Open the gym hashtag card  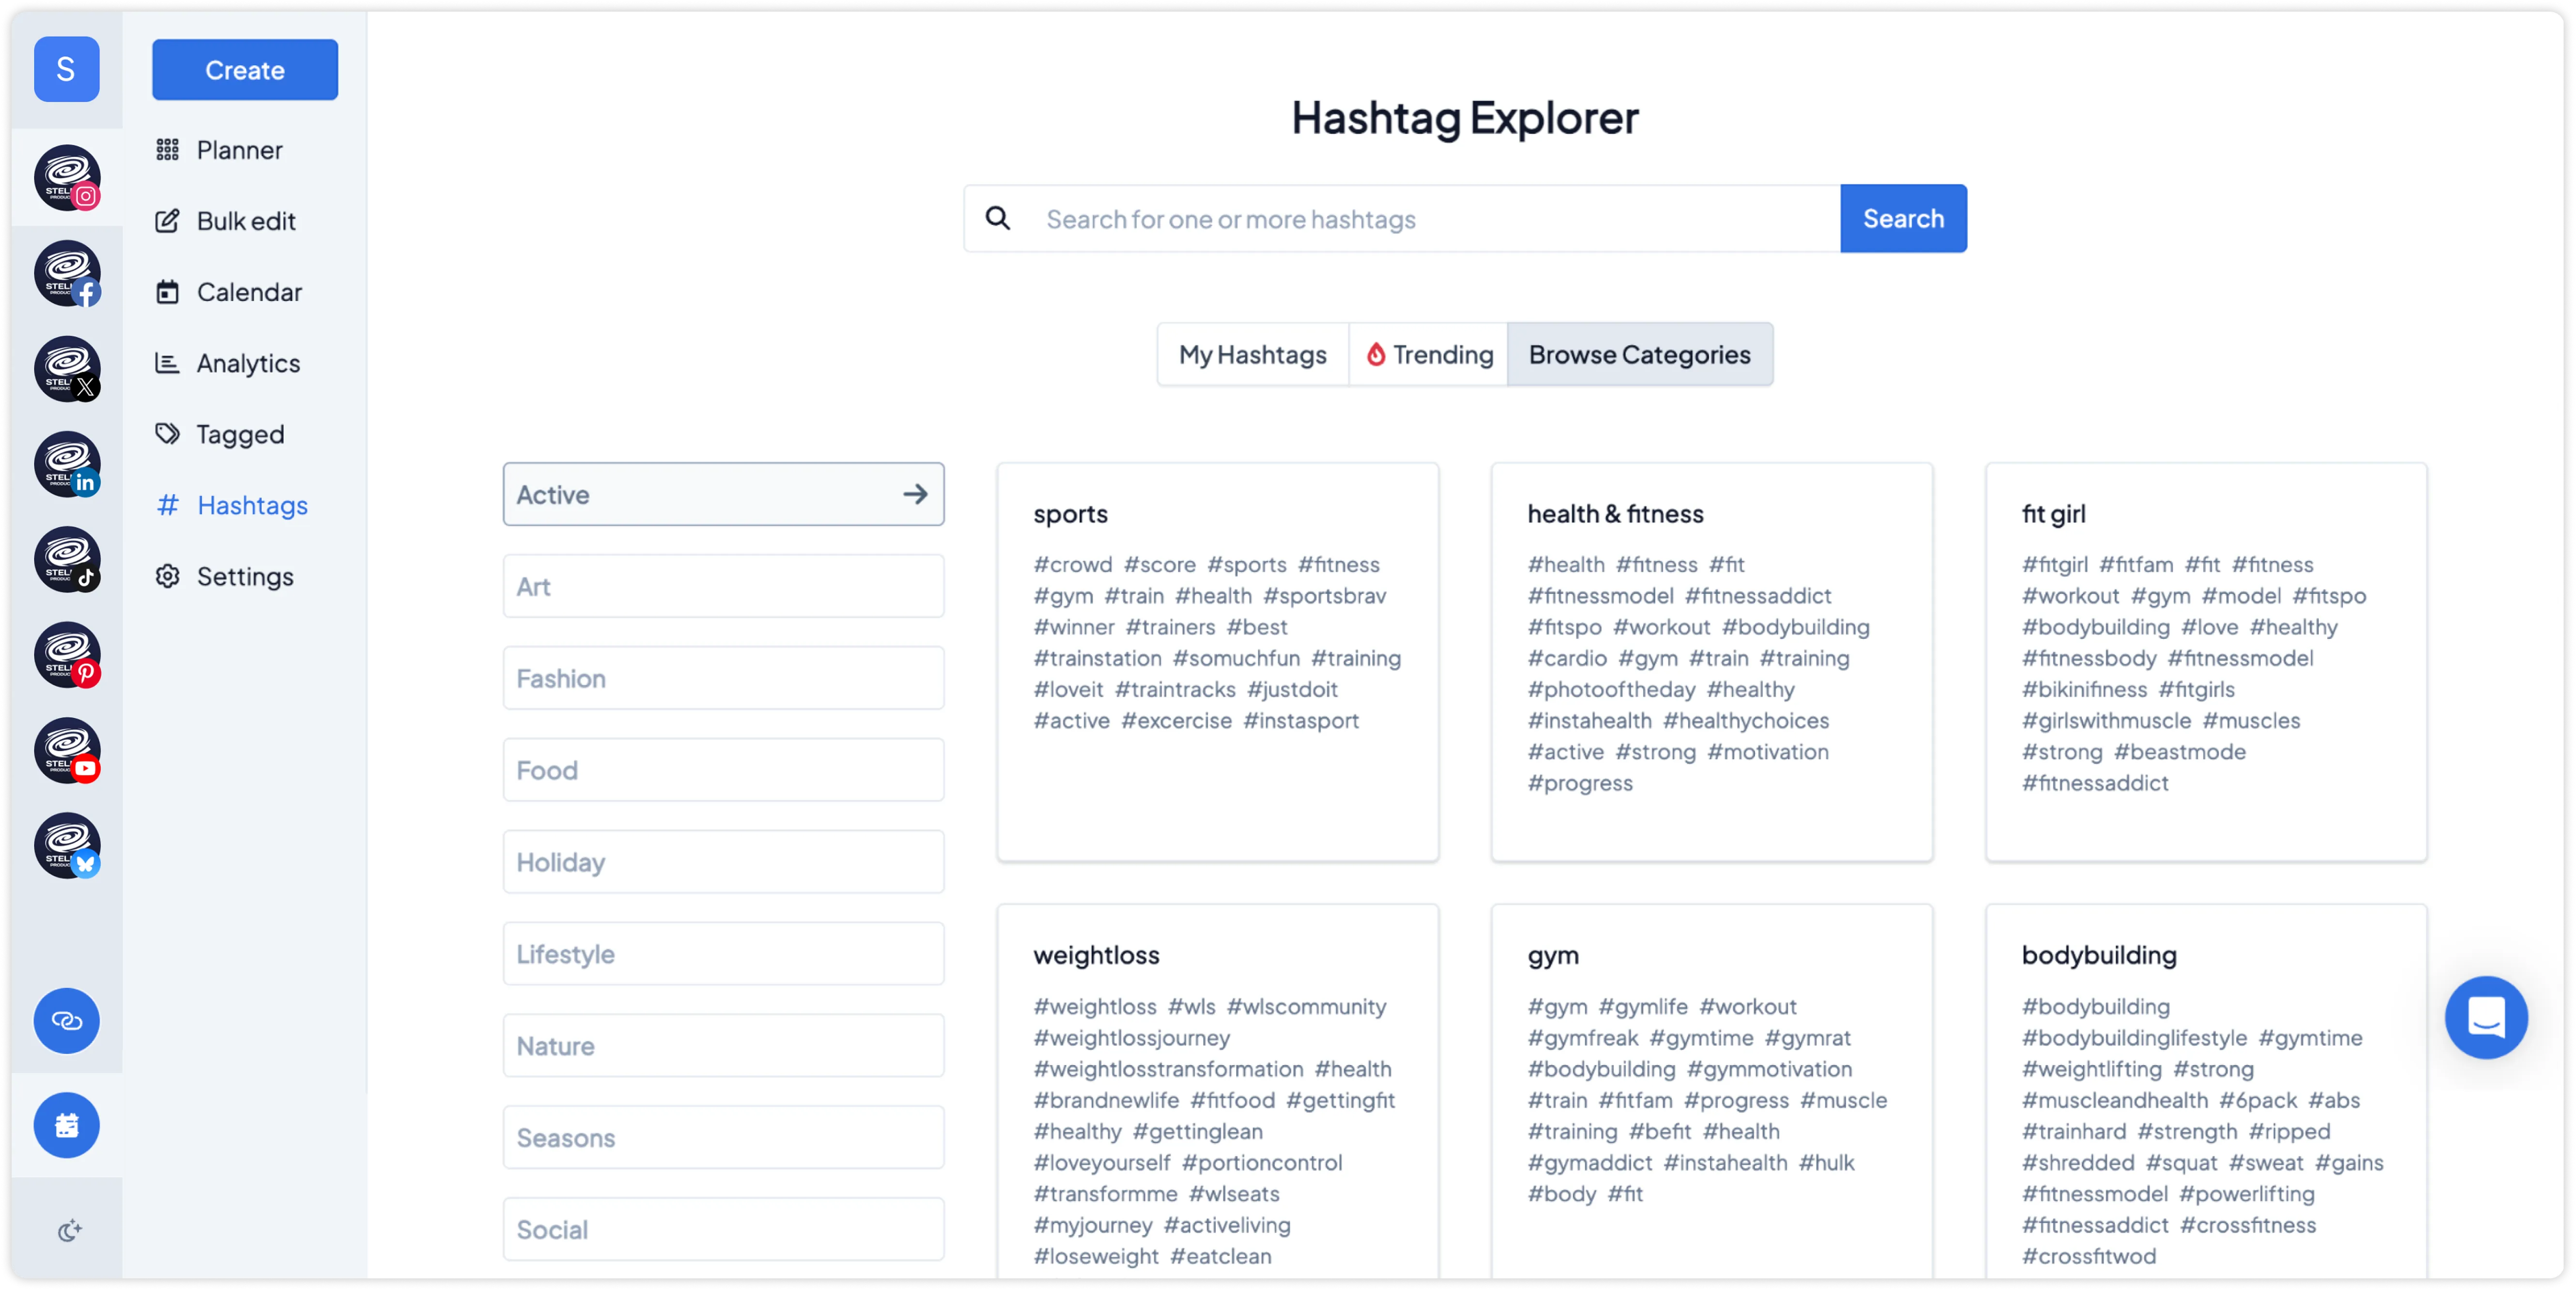(x=1711, y=1092)
